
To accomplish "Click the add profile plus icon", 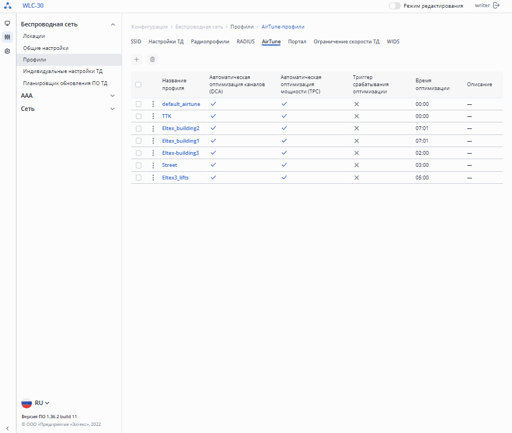I will [136, 59].
